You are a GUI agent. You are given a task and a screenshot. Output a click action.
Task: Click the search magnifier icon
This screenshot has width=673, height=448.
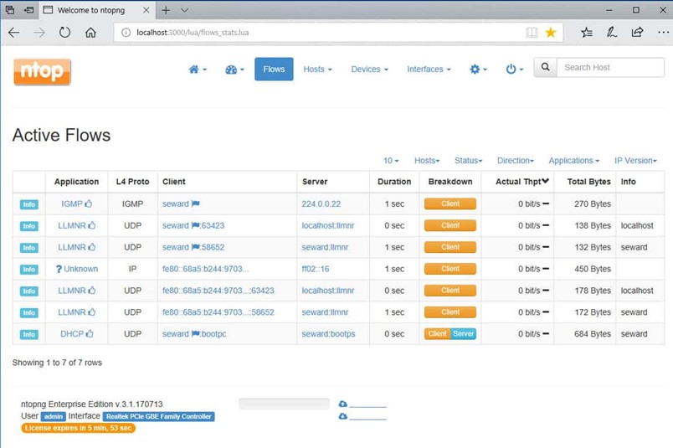546,68
